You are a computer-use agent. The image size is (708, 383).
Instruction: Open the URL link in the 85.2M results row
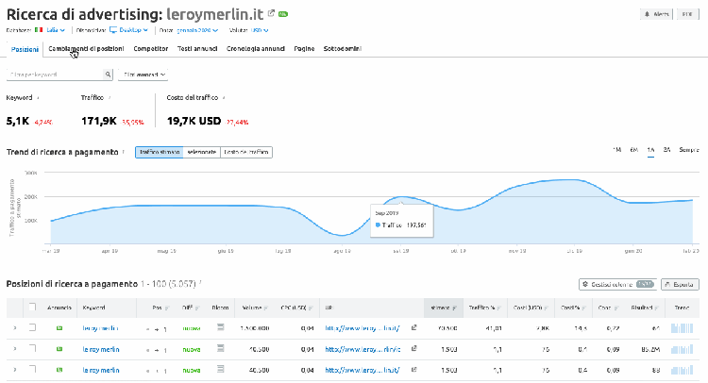coord(362,349)
